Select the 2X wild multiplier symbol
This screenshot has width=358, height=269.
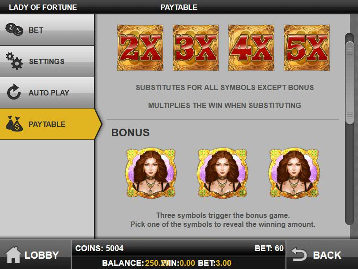tap(140, 48)
